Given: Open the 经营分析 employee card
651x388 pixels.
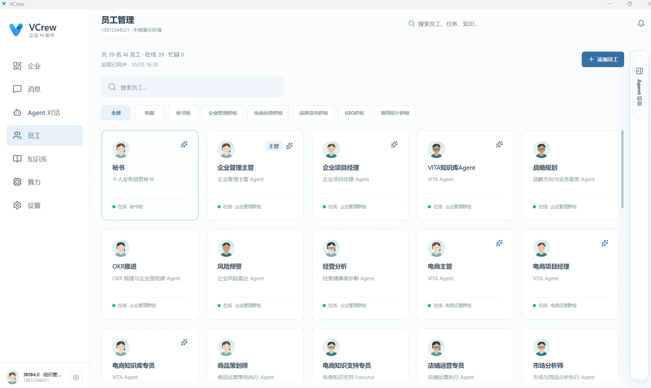Looking at the screenshot, I should tap(360, 274).
